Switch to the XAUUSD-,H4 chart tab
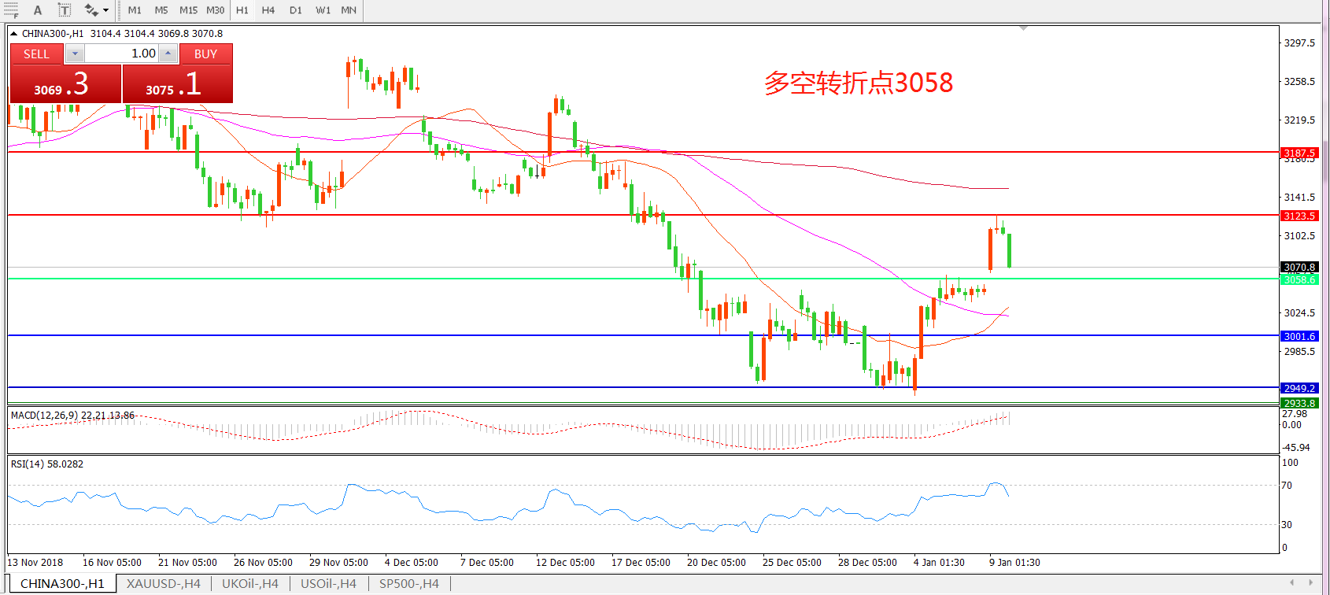The image size is (1330, 595). pyautogui.click(x=164, y=584)
